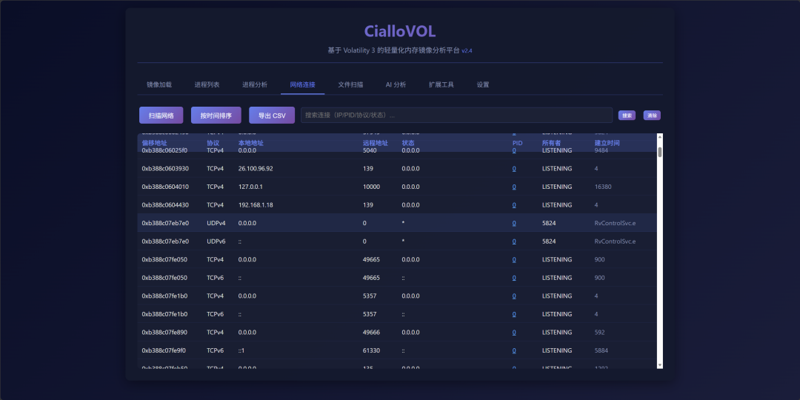The width and height of the screenshot is (800, 400).
Task: Open the 镜像加载 tab
Action: pos(159,84)
